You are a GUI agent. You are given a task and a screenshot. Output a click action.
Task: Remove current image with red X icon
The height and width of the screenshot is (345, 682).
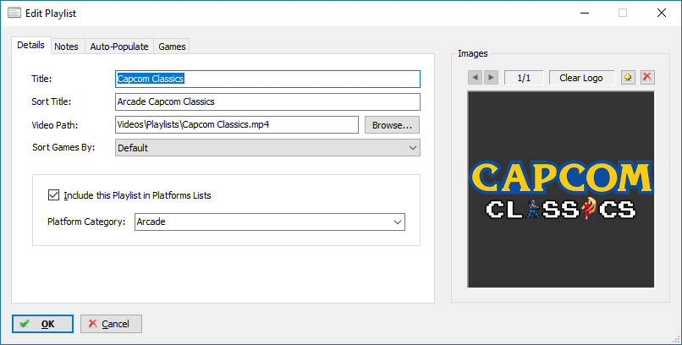647,77
